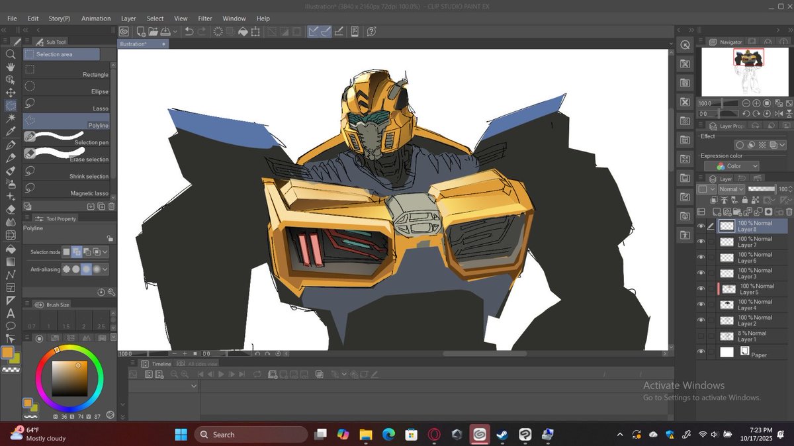
Task: Click inside the color wheel square
Action: click(x=69, y=379)
